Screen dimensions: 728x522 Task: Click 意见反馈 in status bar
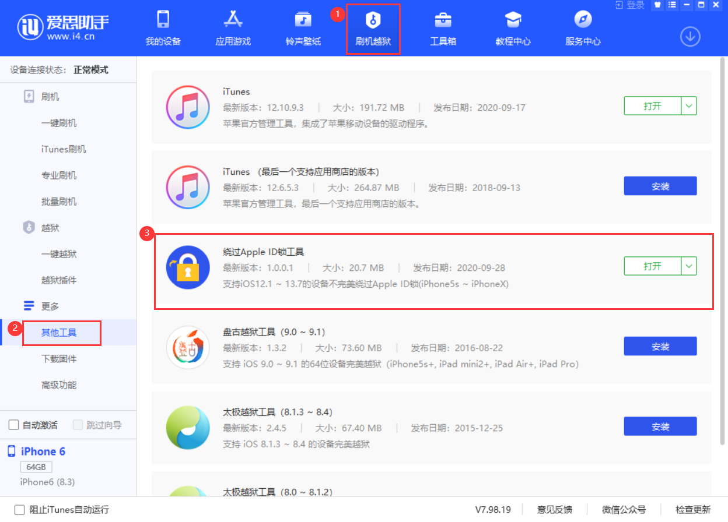pos(554,510)
